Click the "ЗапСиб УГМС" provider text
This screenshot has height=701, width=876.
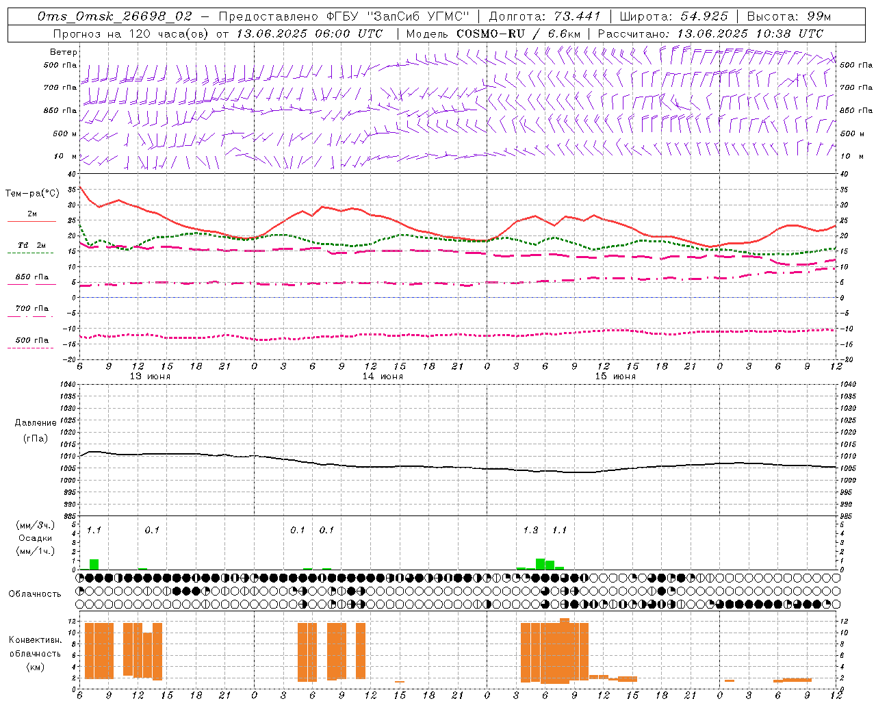(x=420, y=16)
